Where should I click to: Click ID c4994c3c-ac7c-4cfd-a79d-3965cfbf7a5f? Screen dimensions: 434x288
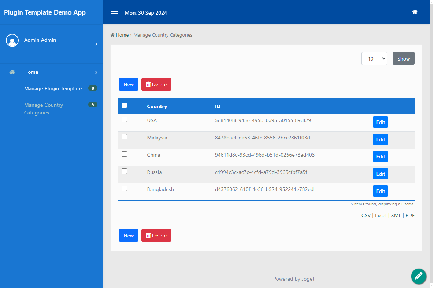pos(261,172)
